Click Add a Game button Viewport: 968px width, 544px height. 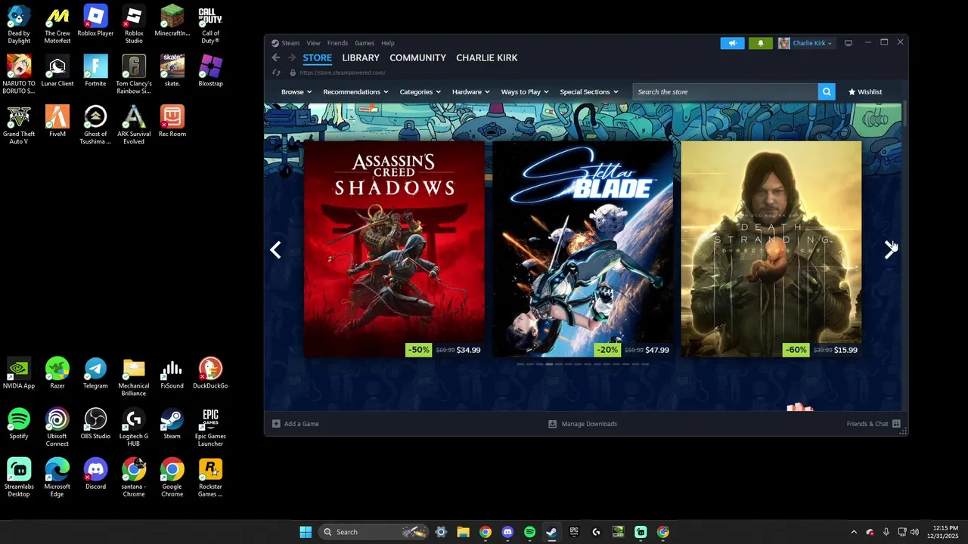click(x=296, y=424)
